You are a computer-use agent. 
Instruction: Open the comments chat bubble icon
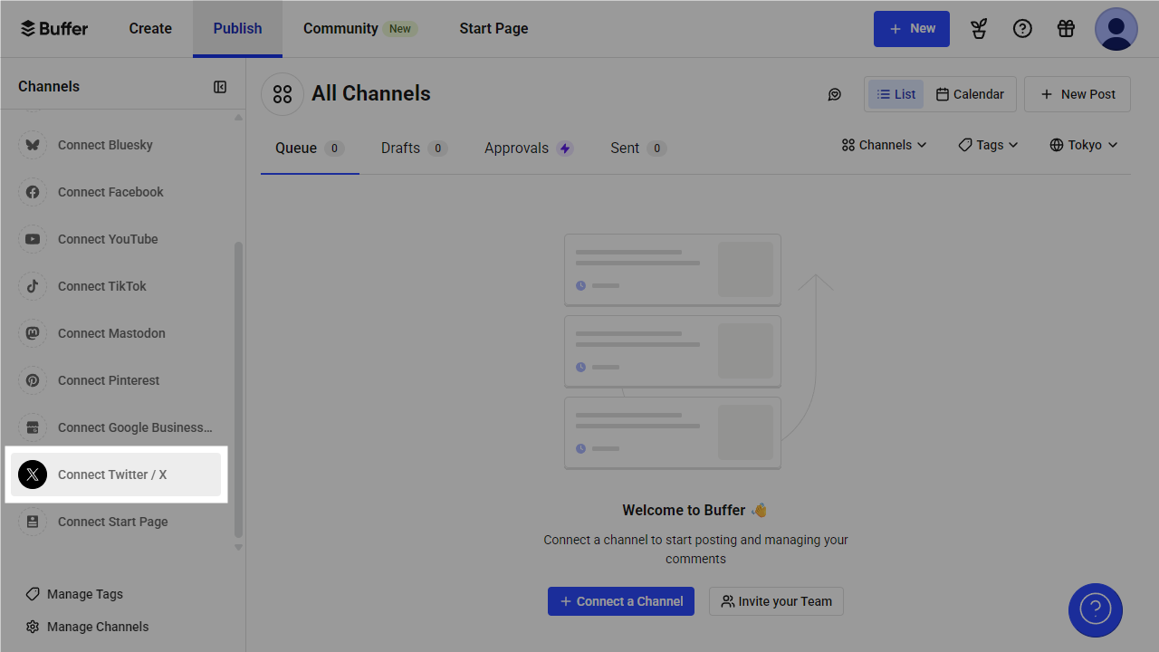coord(835,94)
